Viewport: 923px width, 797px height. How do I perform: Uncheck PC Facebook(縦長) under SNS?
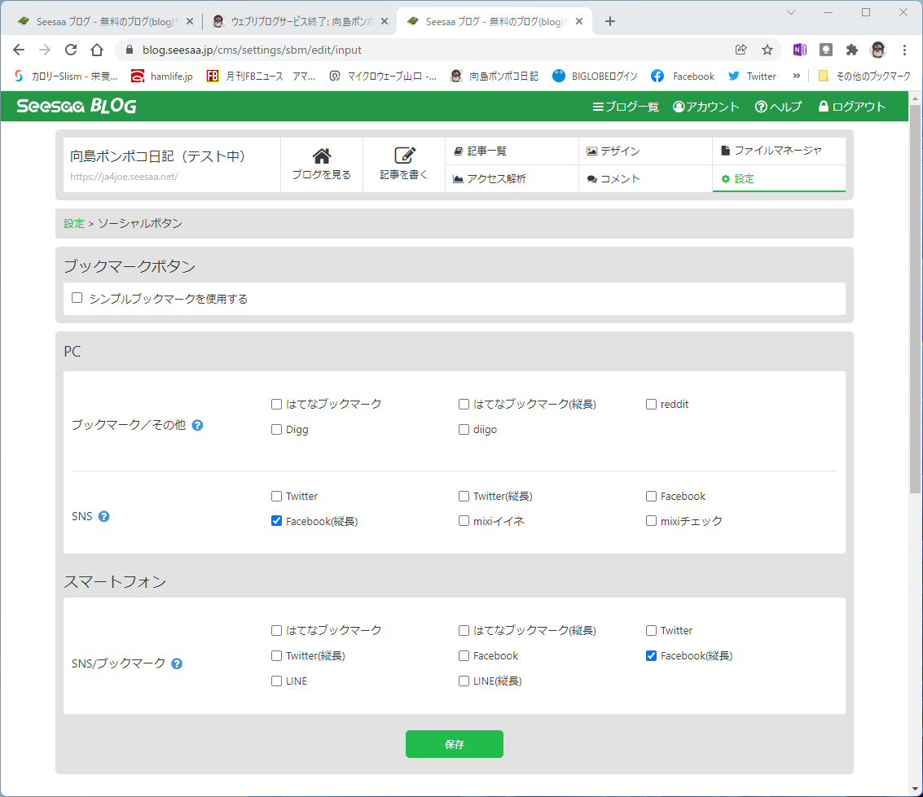click(277, 521)
